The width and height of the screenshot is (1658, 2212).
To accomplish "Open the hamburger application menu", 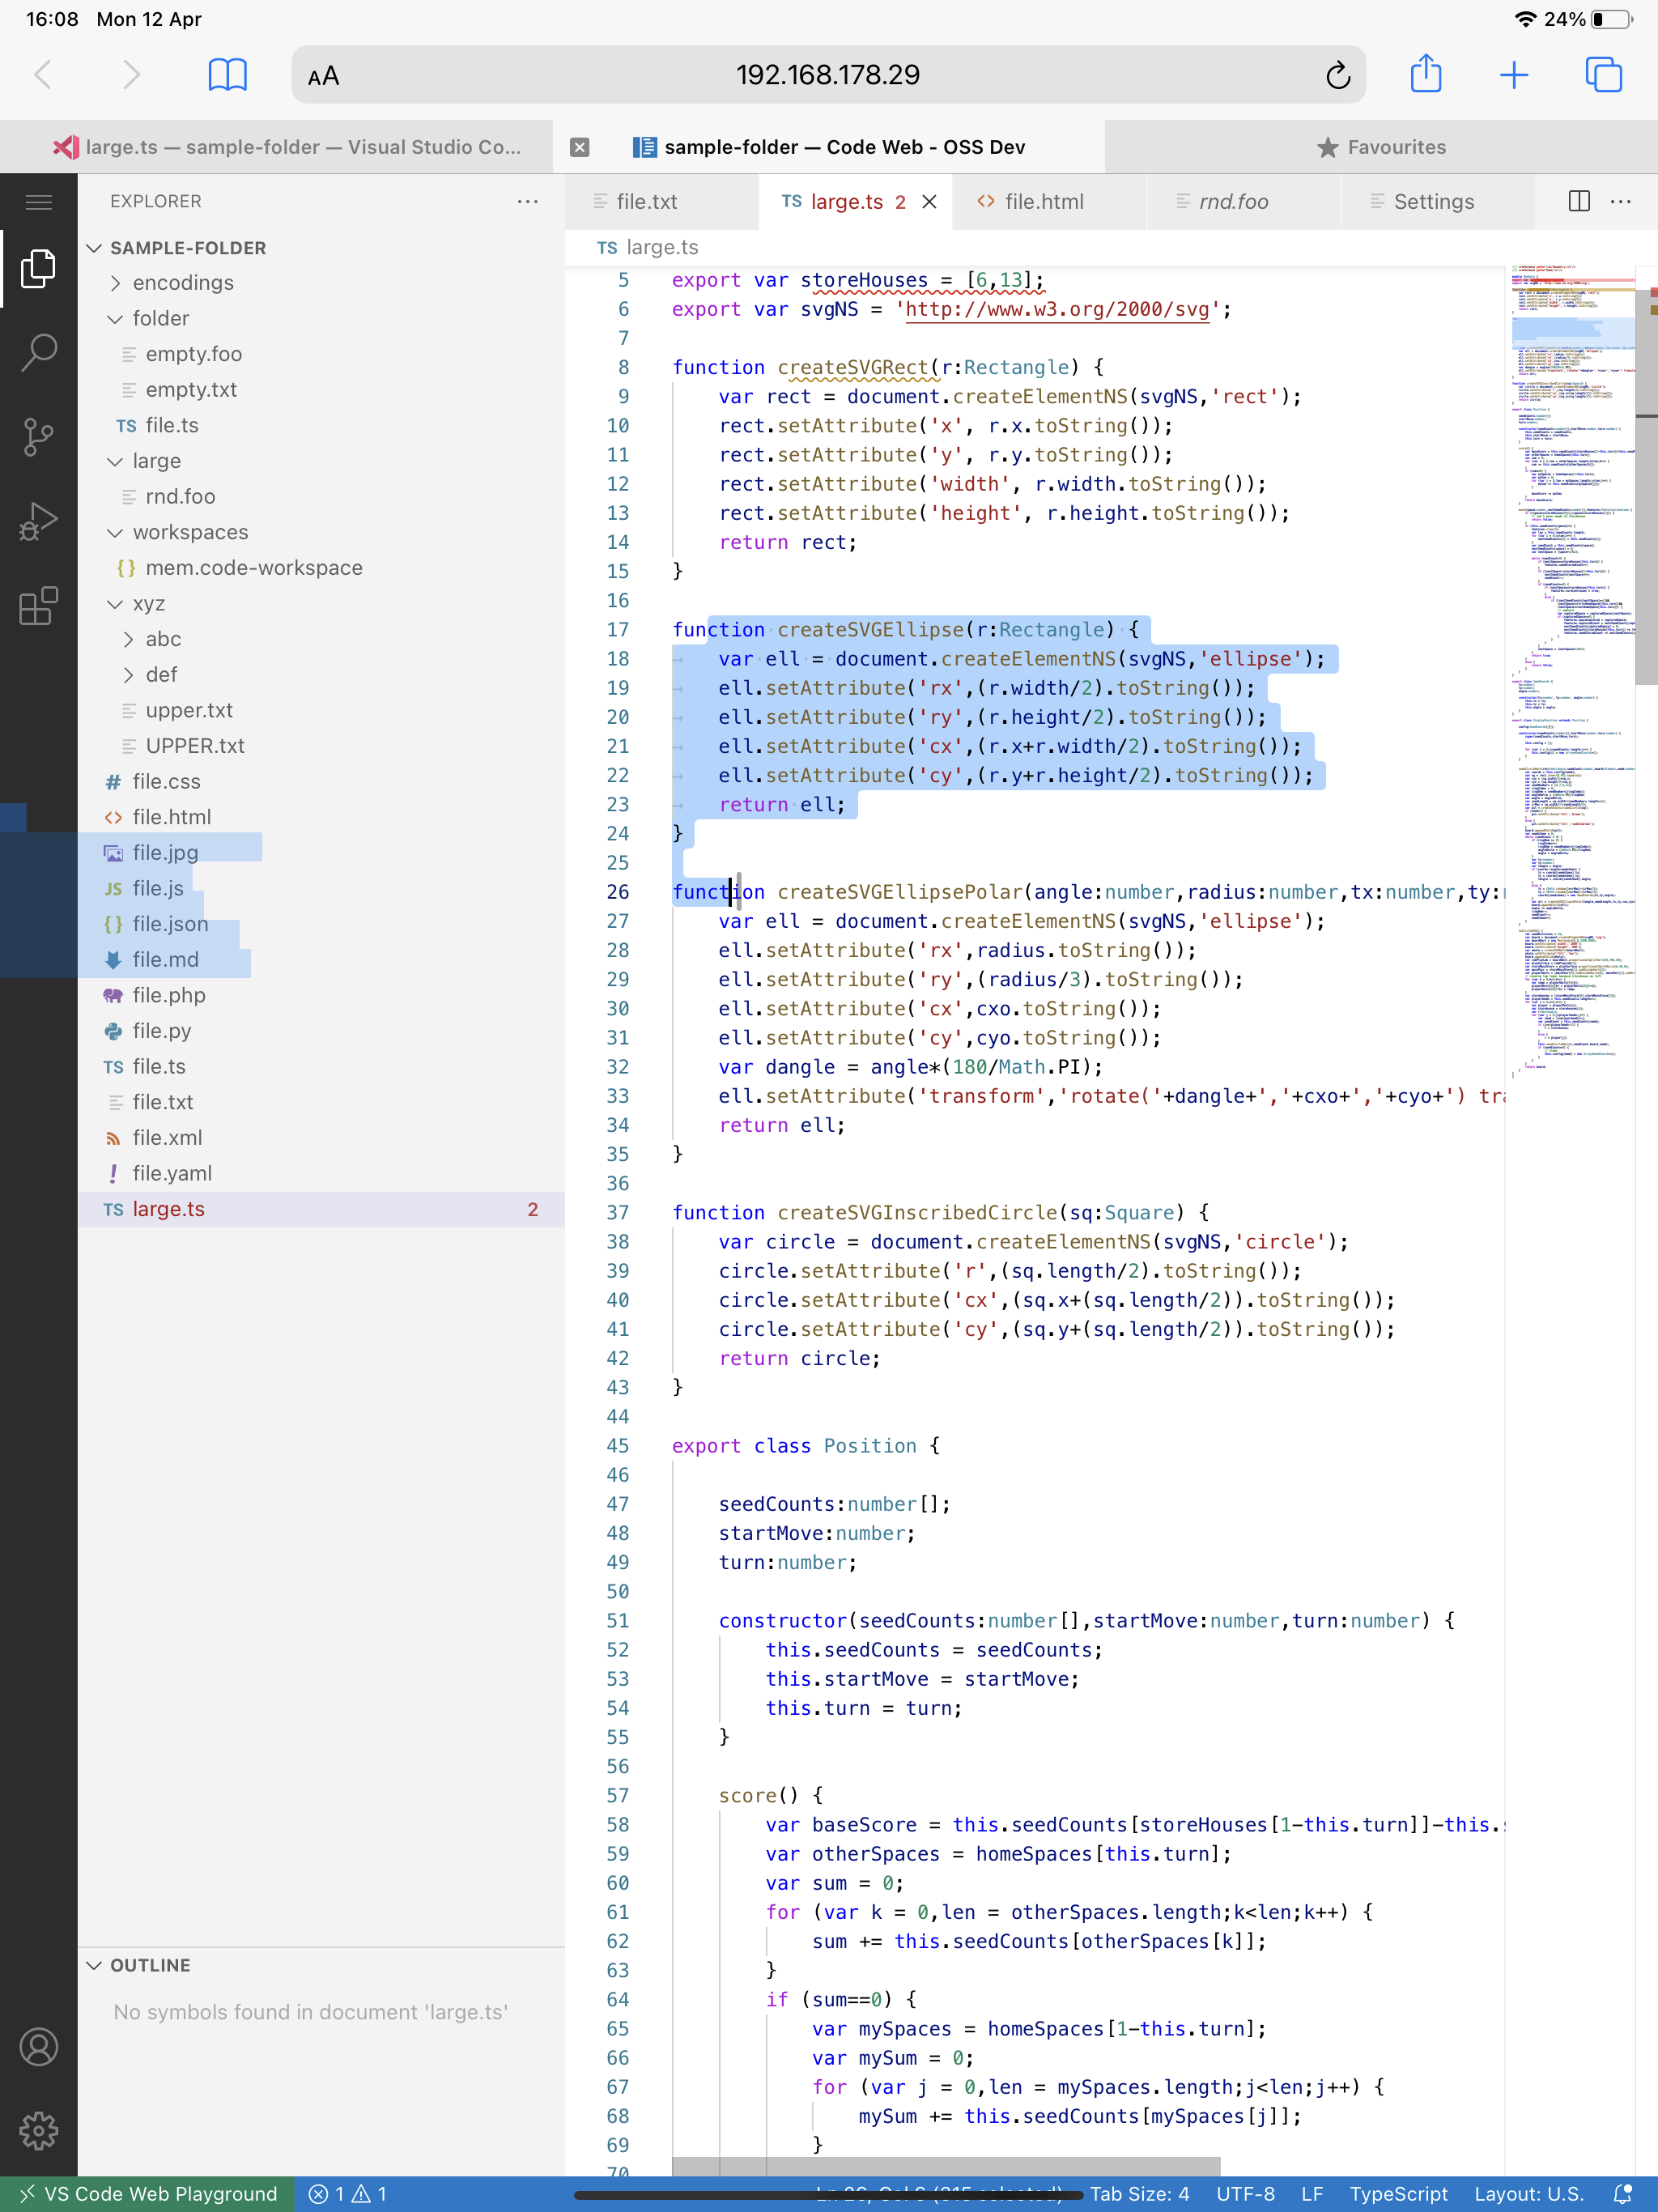I will (38, 202).
